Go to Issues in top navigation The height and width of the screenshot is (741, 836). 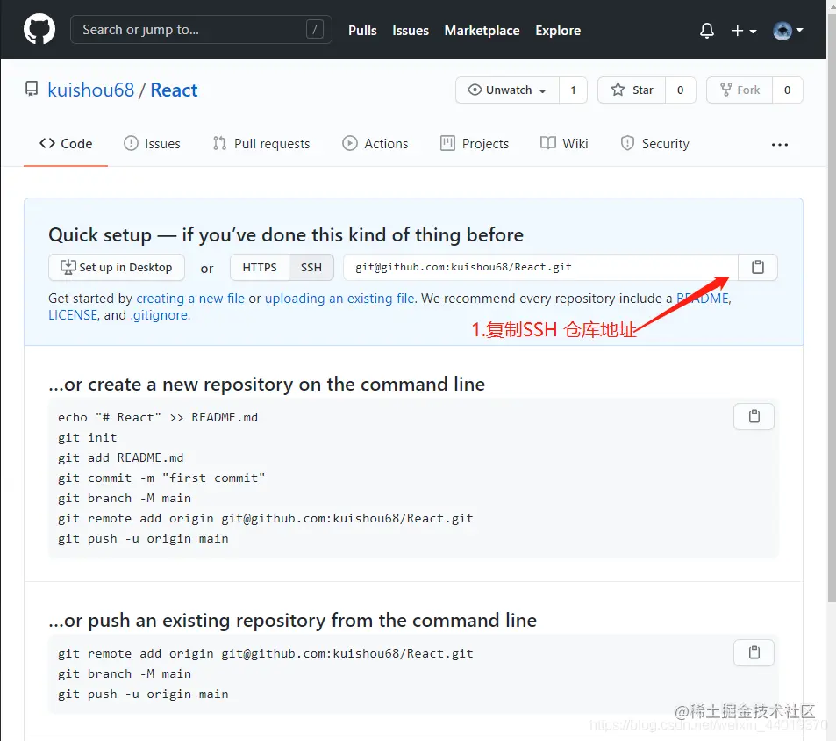(x=411, y=31)
